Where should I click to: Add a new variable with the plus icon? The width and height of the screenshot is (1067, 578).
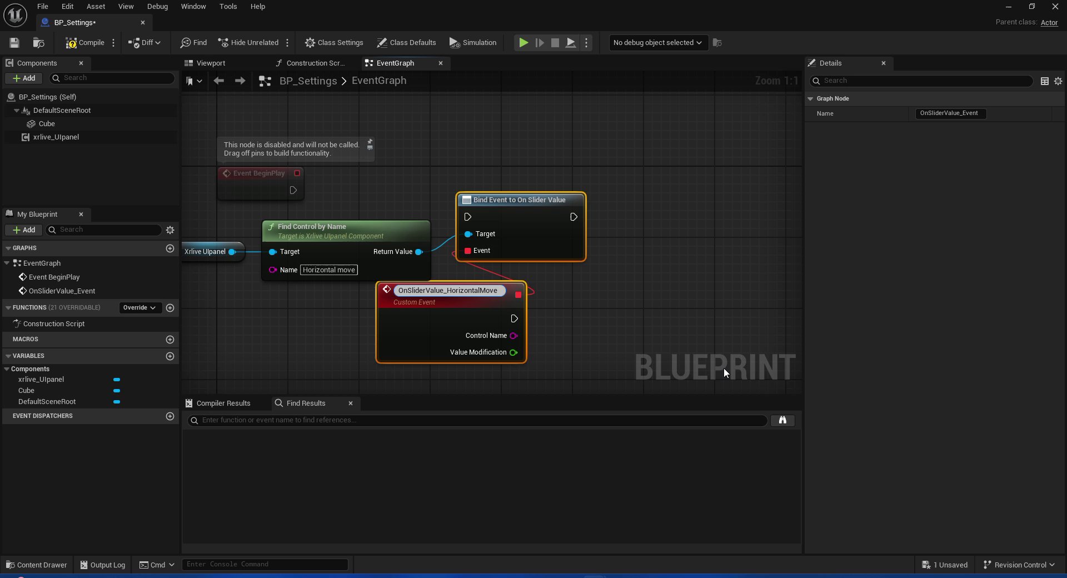pyautogui.click(x=170, y=356)
